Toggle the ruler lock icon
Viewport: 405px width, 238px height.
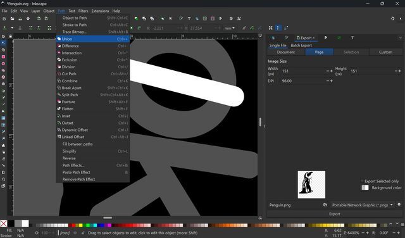tap(10, 36)
